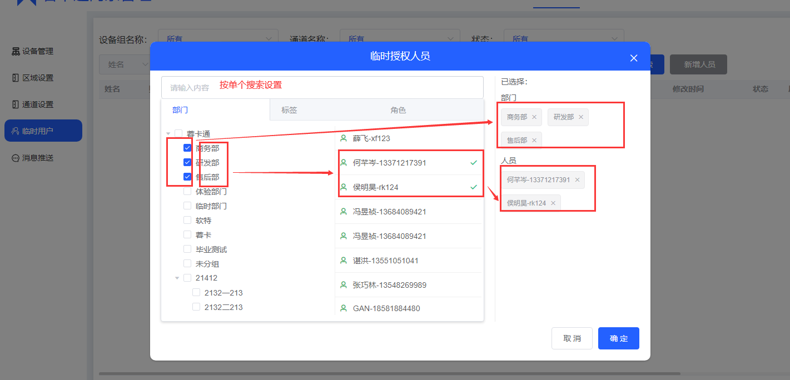This screenshot has height=380, width=790.
Task: Click the 消息推送 sidebar icon
Action: (x=16, y=158)
